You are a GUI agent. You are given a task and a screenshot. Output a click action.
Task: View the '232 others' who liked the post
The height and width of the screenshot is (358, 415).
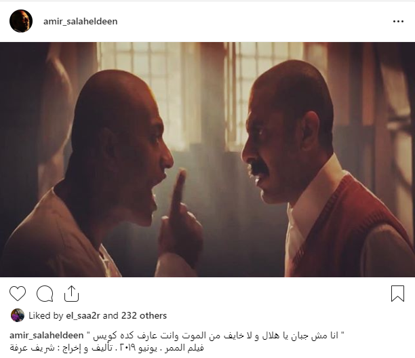[x=144, y=315]
